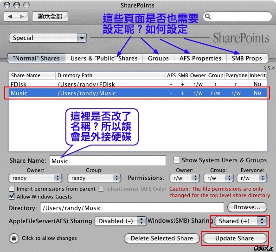
Task: Sort by Share Name column header
Action: point(32,75)
